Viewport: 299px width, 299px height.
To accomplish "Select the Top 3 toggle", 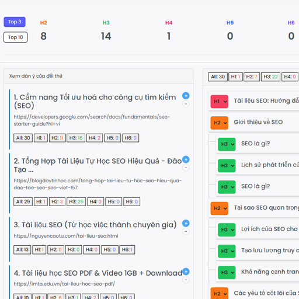I will (x=15, y=22).
